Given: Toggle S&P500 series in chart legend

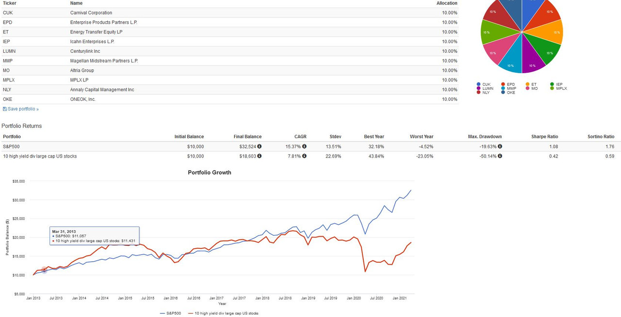Looking at the screenshot, I should tap(170, 313).
